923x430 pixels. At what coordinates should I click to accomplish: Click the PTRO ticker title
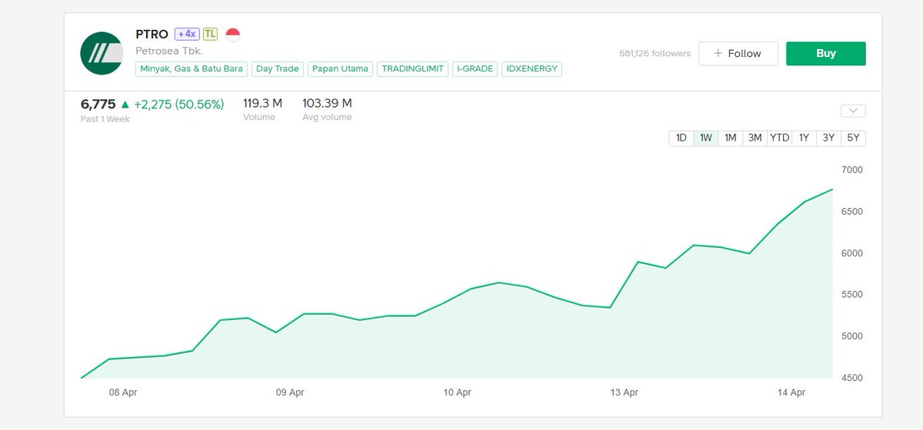click(x=152, y=35)
